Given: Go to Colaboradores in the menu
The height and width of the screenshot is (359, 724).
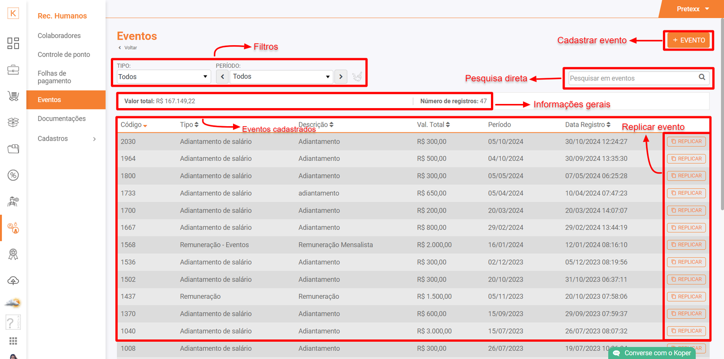Looking at the screenshot, I should pos(59,36).
